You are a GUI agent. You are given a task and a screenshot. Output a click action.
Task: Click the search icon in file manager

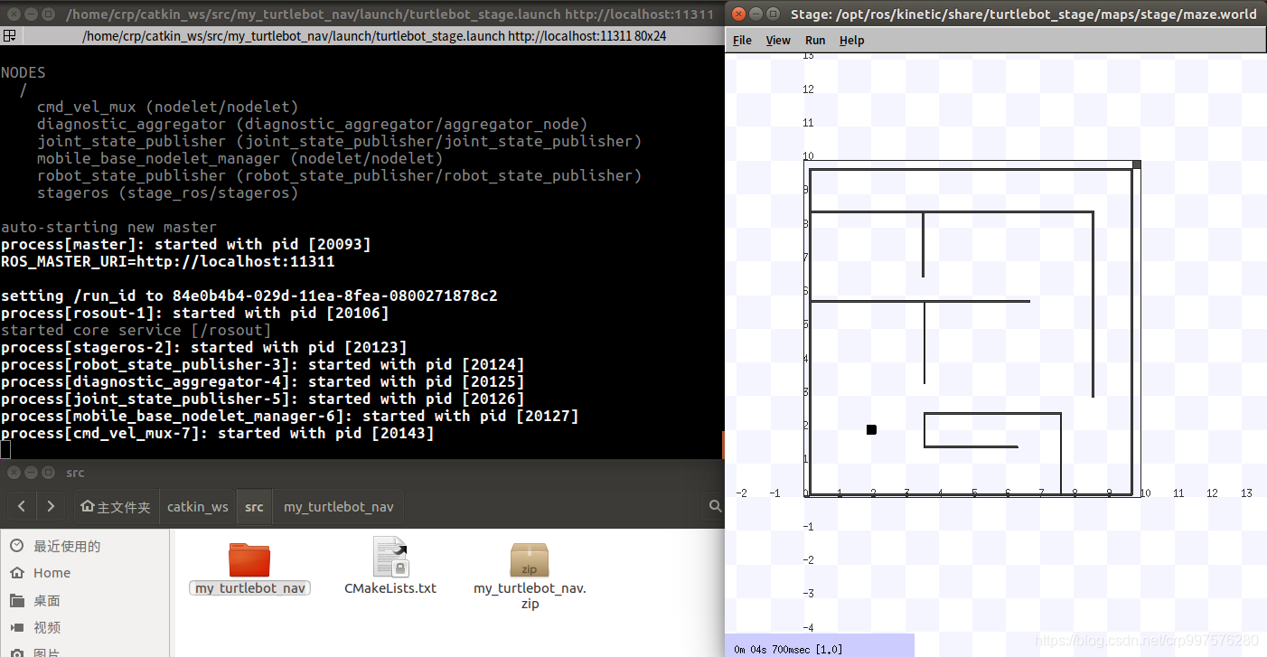point(715,506)
